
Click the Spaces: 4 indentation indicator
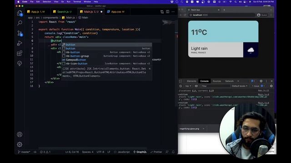pyautogui.click(x=88, y=152)
